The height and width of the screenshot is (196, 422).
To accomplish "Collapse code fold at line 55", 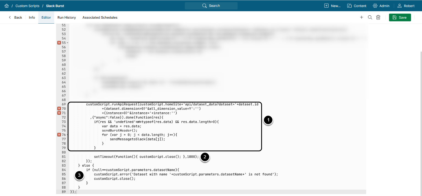I will (68, 43).
